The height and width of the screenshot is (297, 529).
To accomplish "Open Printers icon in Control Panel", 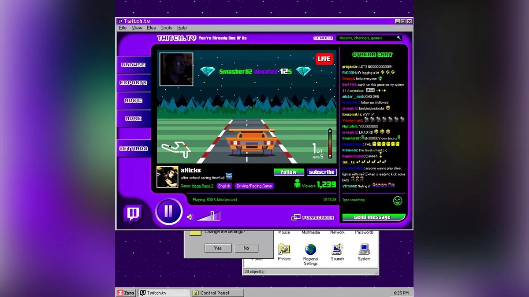I will (x=284, y=252).
